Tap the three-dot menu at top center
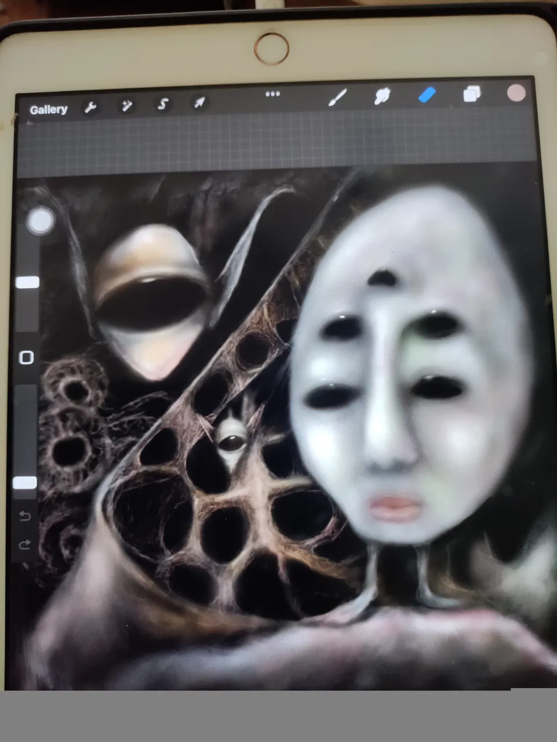Screen dimensions: 557x742 point(272,94)
